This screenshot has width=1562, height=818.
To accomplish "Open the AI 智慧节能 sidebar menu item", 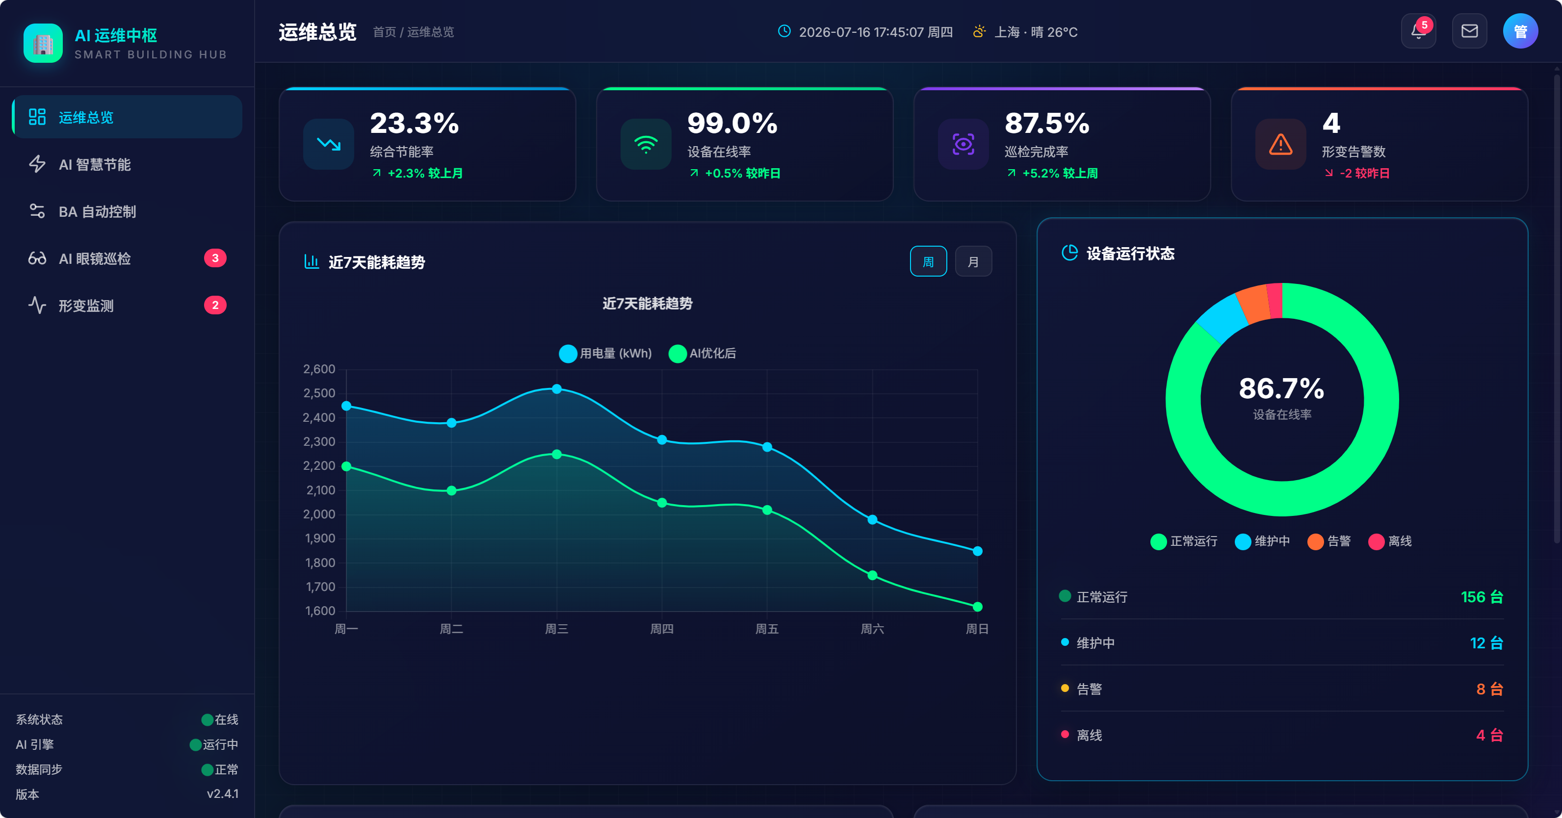I will tap(128, 164).
